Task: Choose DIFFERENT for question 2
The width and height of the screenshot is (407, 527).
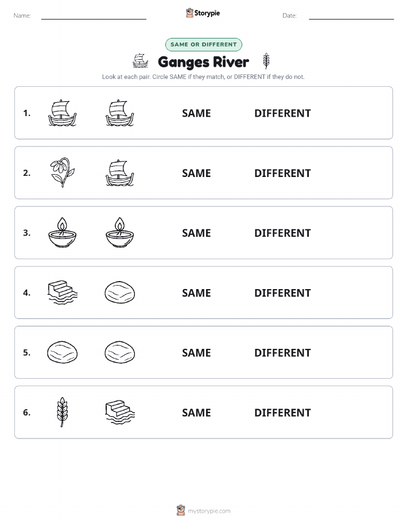Action: (x=282, y=173)
